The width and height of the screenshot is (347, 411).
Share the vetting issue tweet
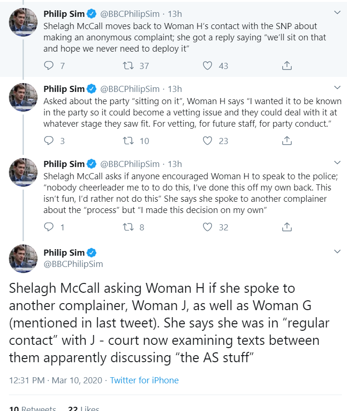click(287, 141)
